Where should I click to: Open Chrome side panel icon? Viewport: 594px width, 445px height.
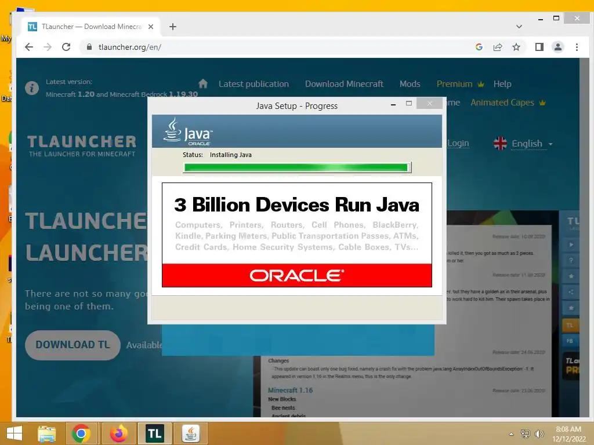(539, 47)
